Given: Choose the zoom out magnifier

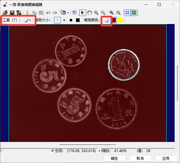Looking at the screenshot, I should tap(103, 13).
